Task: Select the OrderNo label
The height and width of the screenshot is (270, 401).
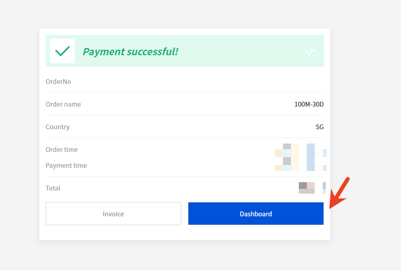Action: pyautogui.click(x=58, y=82)
